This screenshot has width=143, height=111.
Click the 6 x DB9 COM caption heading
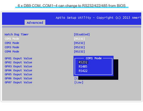pyautogui.click(x=71, y=6)
